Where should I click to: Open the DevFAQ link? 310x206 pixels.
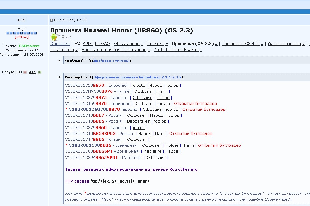[102, 43]
